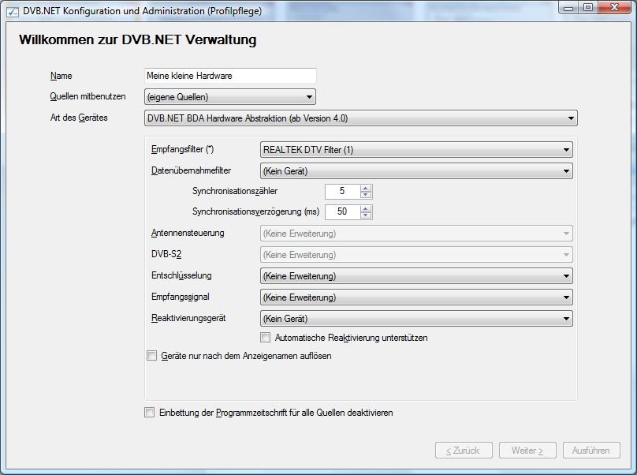Decrease the Synchronisationszähler value with down arrow

click(x=366, y=195)
